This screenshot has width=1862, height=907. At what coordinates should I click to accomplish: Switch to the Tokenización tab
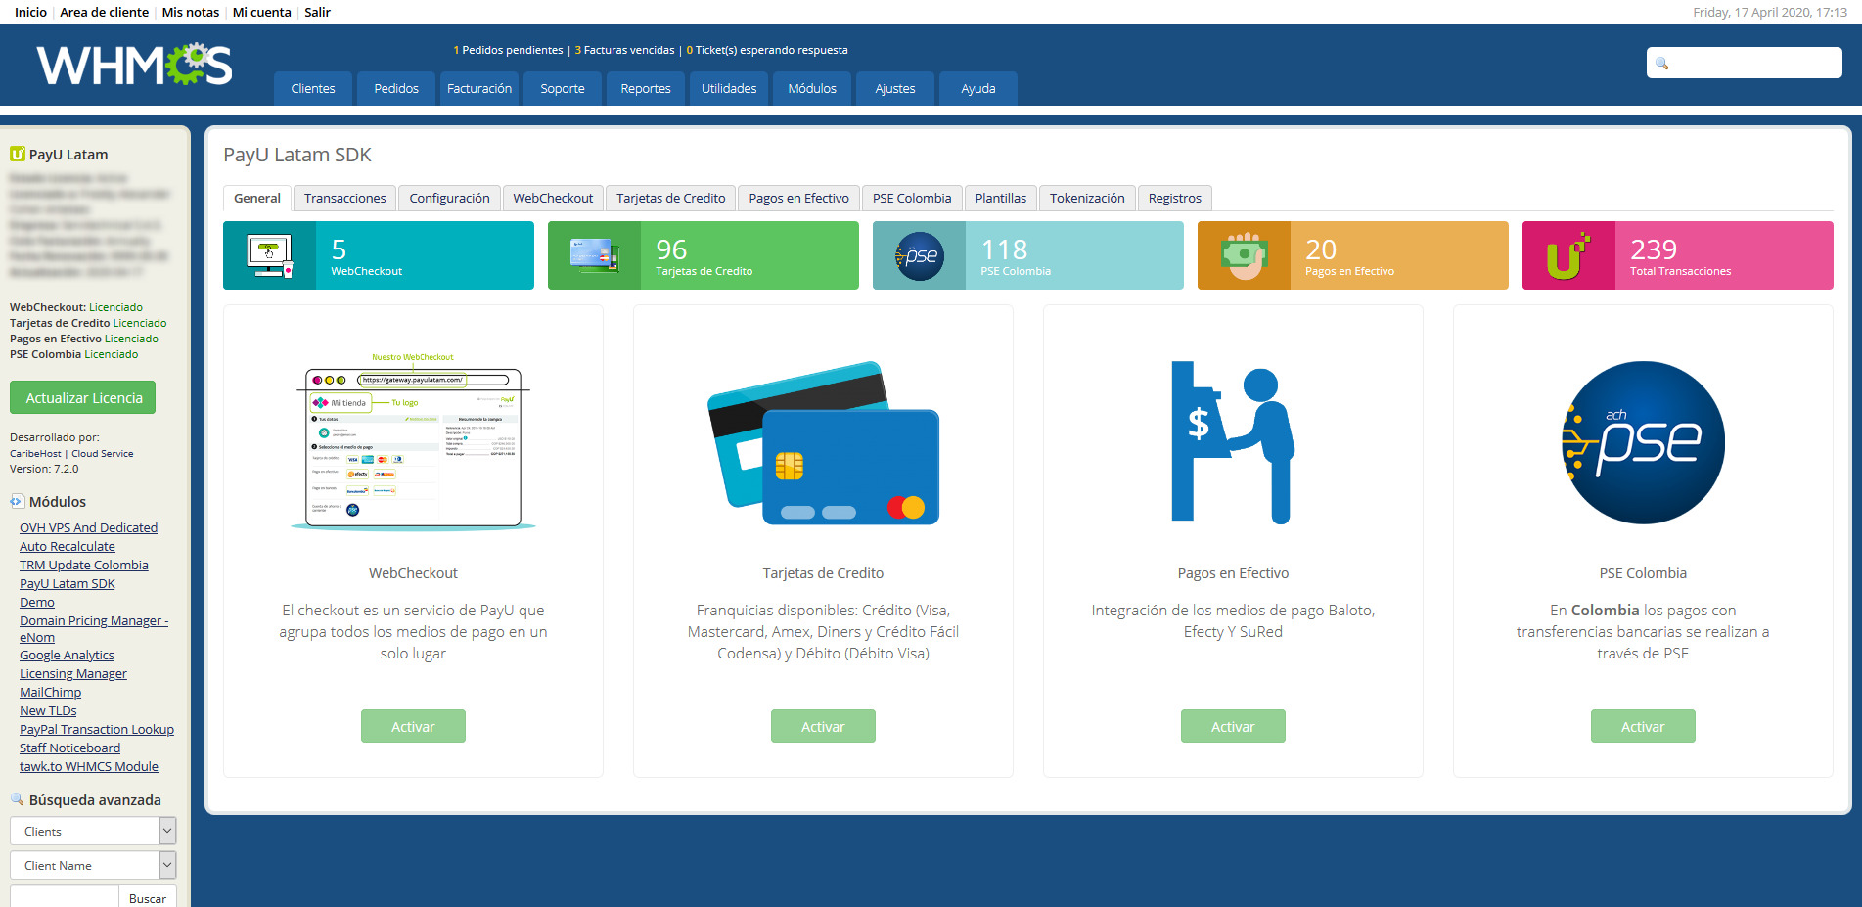pyautogui.click(x=1087, y=198)
